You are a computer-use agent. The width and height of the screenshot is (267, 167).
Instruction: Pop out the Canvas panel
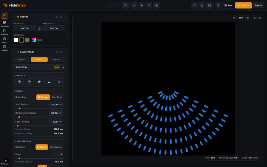[x=61, y=17]
